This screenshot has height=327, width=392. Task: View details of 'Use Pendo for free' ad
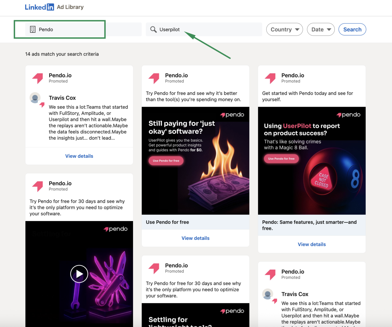[195, 238]
